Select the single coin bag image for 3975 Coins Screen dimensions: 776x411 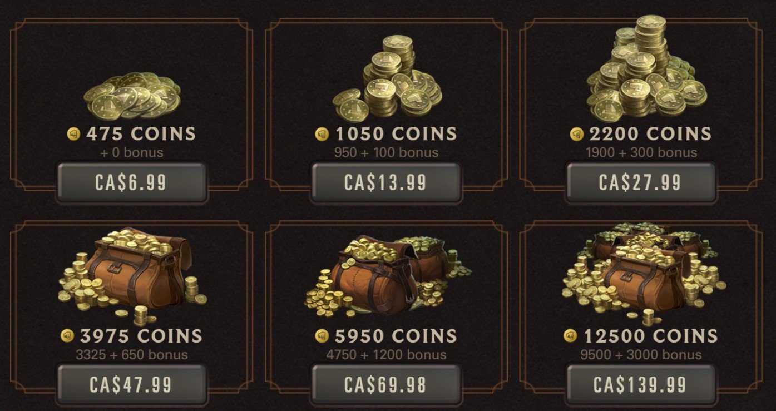click(x=132, y=276)
